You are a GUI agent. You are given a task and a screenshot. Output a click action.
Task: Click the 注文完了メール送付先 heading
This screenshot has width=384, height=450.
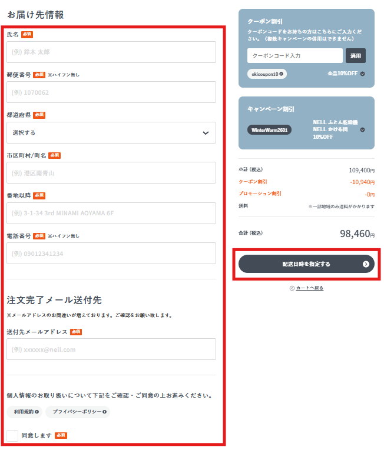(54, 300)
